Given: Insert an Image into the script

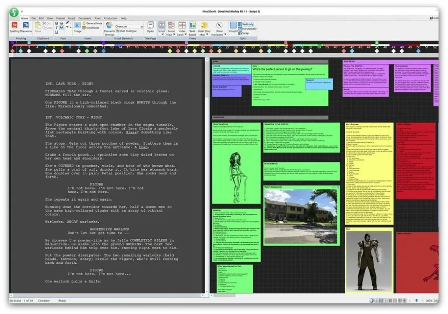Looking at the screenshot, I should pos(78,27).
